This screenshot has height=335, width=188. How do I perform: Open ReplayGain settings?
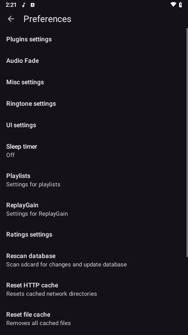pos(93,209)
